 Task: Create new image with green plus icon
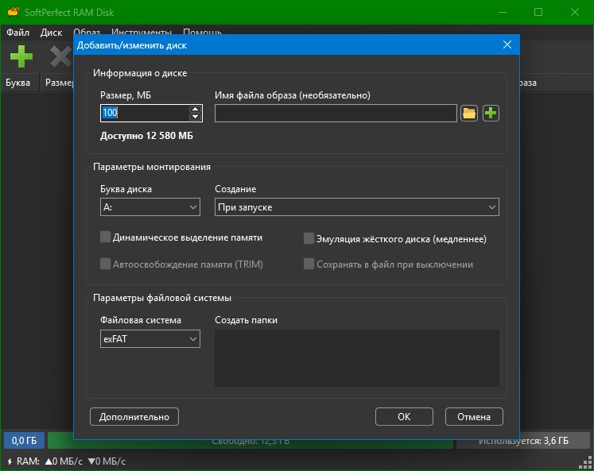[x=491, y=113]
